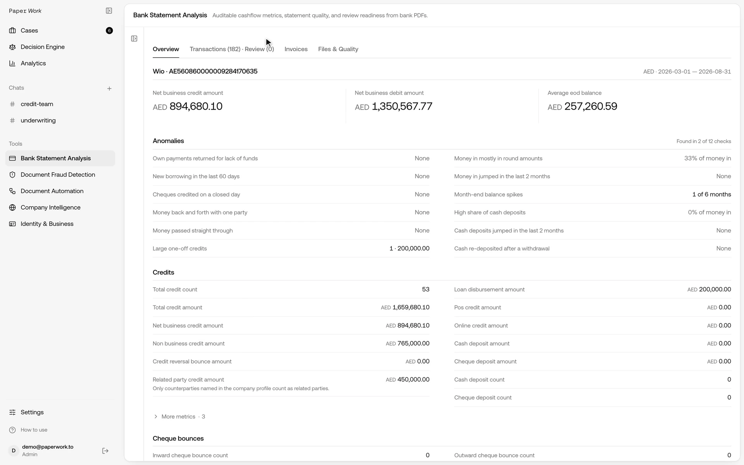Click Found in 2 of 12 checks
The height and width of the screenshot is (465, 744).
(704, 141)
